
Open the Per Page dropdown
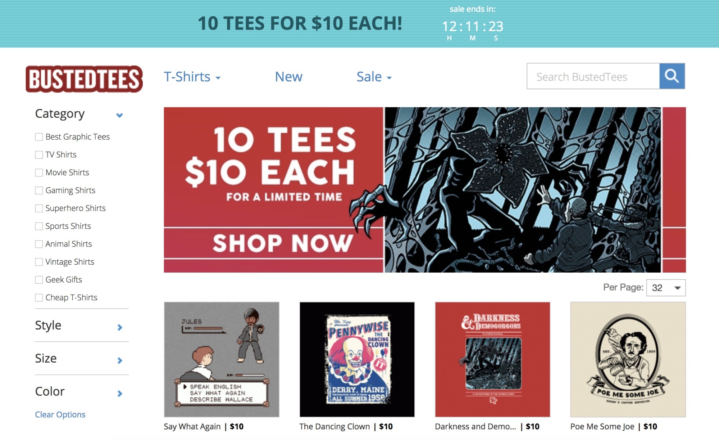(666, 288)
